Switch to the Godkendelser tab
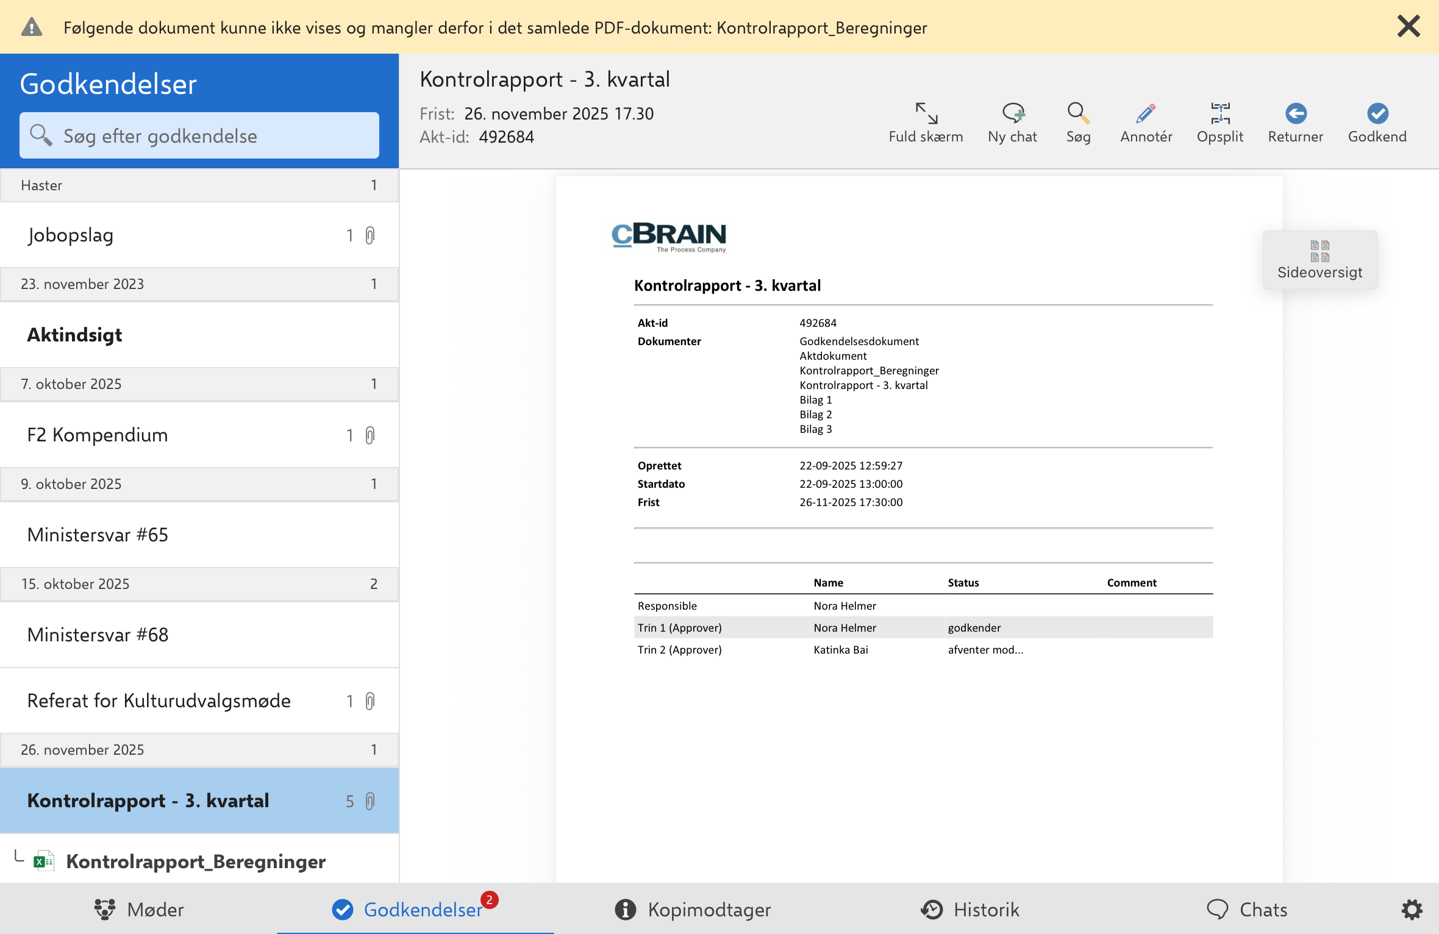Screen dimensions: 1439x934 (x=415, y=910)
